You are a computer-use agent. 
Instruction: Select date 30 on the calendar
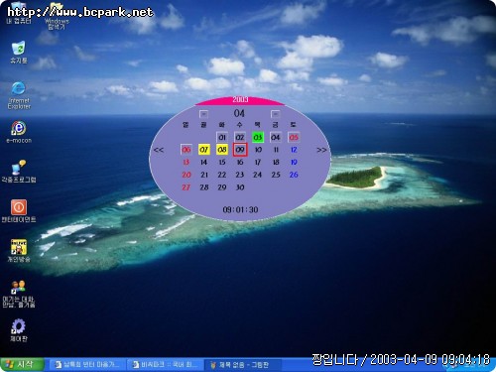[x=240, y=187]
